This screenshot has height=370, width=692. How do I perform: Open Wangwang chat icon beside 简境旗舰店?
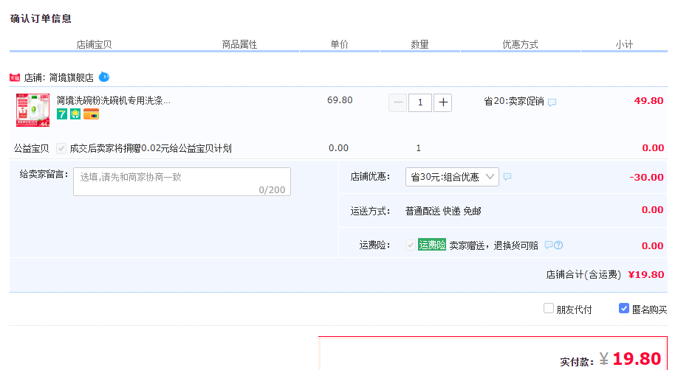tap(104, 77)
